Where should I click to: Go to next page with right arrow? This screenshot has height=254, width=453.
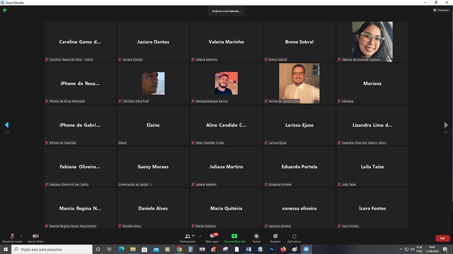(446, 125)
